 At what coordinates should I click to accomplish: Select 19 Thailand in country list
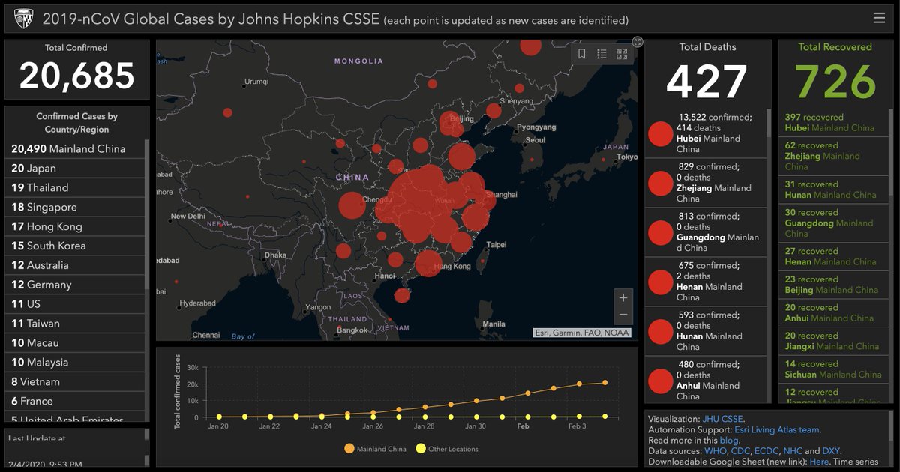point(74,187)
